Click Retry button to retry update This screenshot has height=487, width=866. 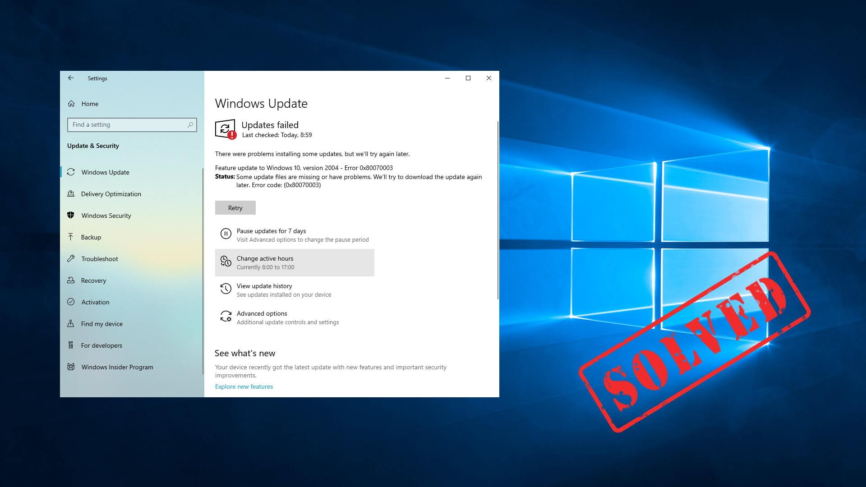click(235, 207)
